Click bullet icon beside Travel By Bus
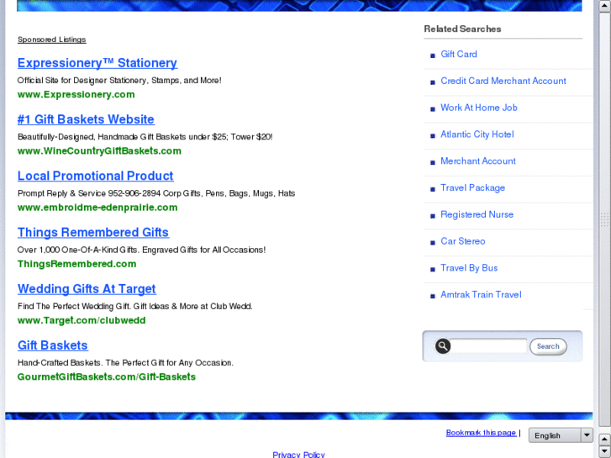Screen dimensions: 611x458 [433, 270]
